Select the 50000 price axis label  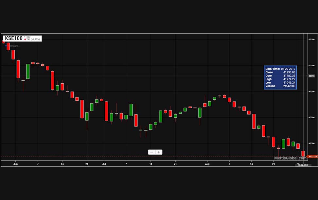311,65
